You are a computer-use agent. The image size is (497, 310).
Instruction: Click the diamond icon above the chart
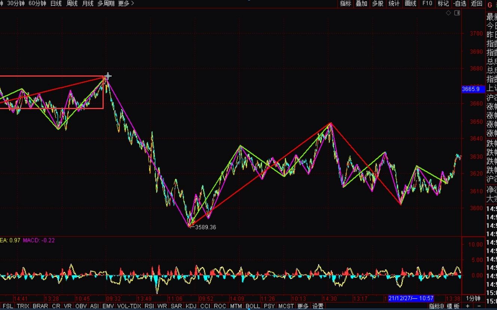pos(448,13)
